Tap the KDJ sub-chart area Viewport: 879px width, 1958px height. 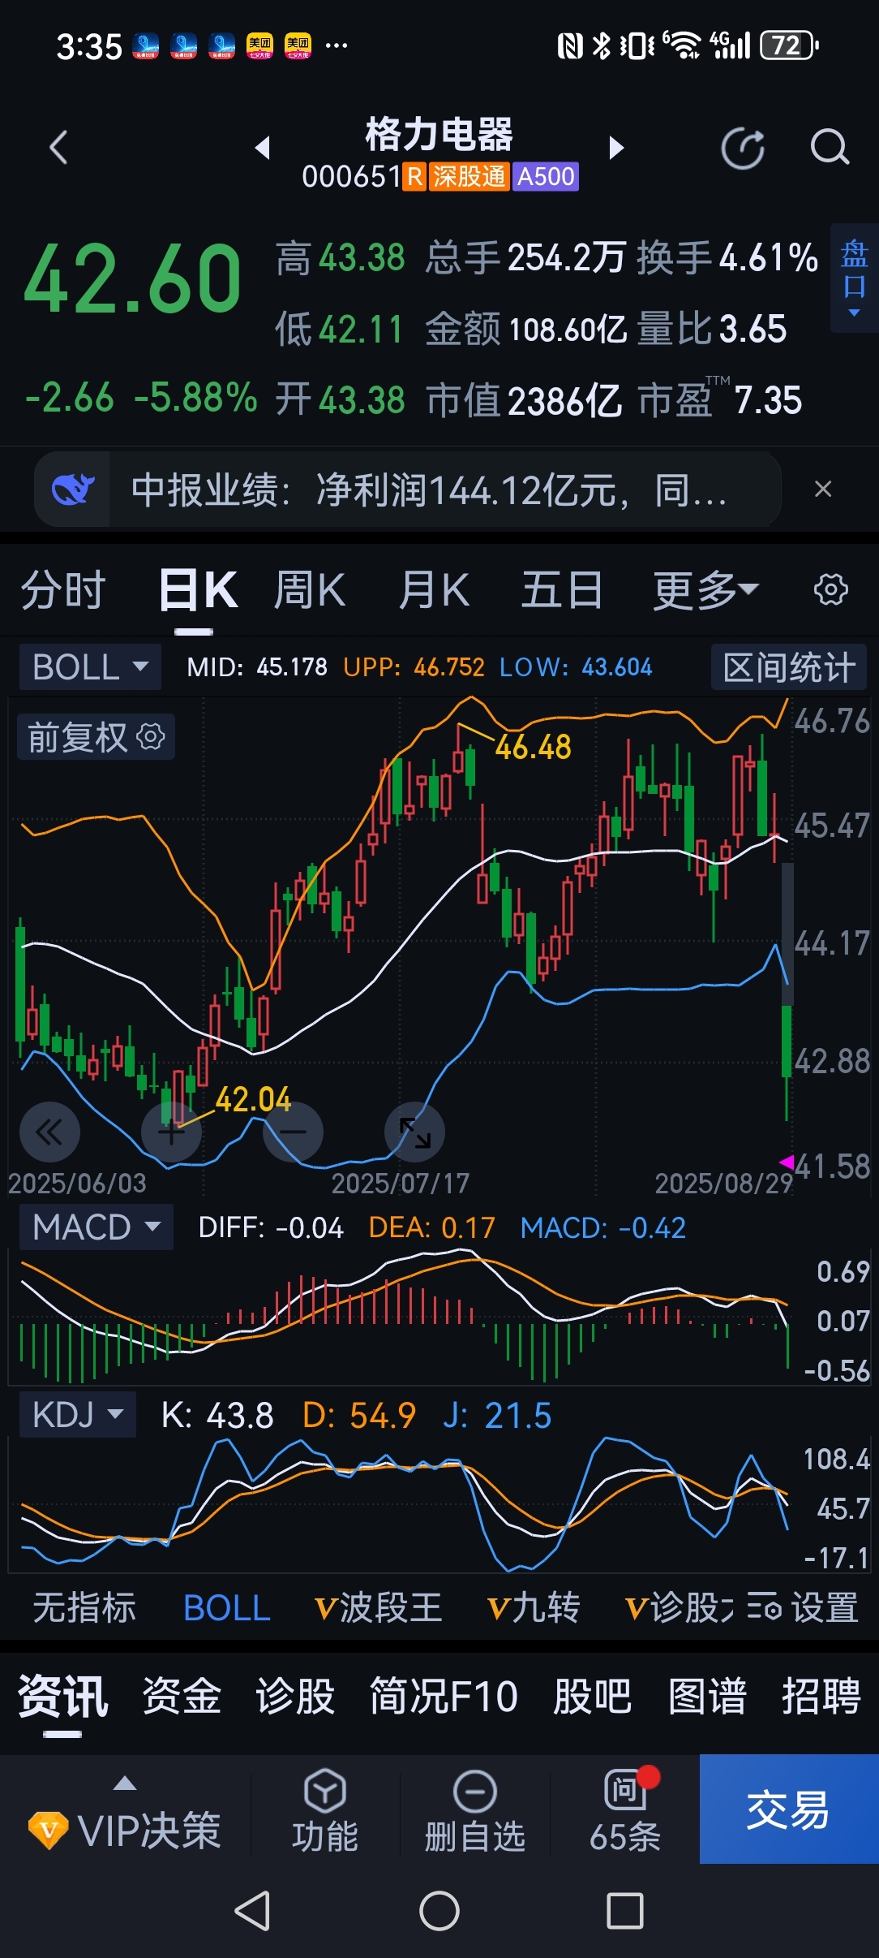coord(397,1503)
